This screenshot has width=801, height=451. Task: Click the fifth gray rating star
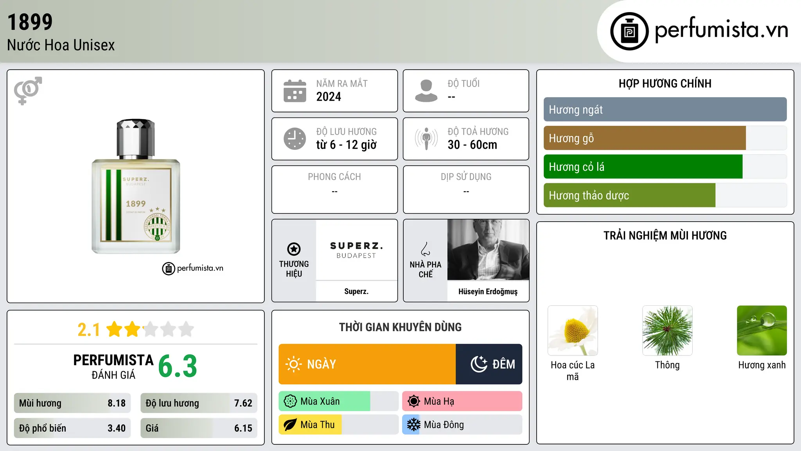pyautogui.click(x=186, y=329)
